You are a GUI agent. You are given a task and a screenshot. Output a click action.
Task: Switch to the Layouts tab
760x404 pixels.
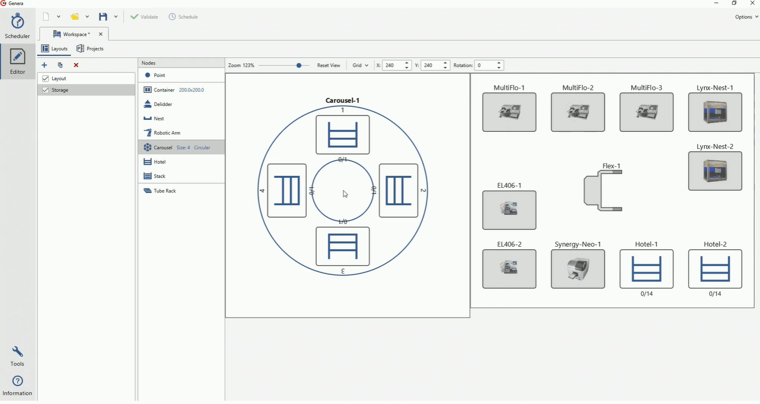click(x=55, y=48)
